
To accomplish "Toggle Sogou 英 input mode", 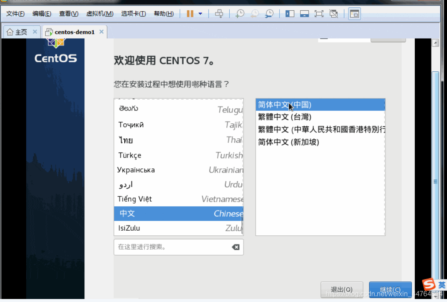I will click(x=442, y=285).
